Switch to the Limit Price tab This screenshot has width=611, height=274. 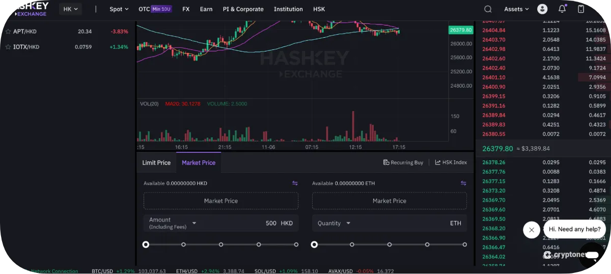coord(156,163)
